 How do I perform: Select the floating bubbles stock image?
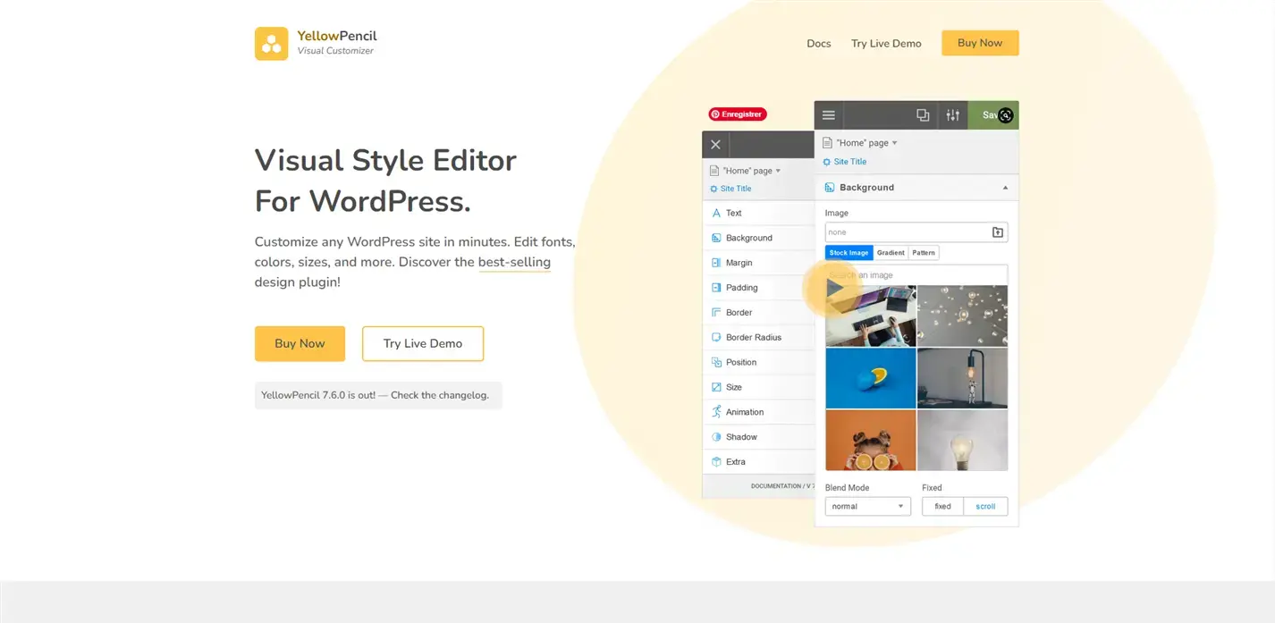pos(963,316)
